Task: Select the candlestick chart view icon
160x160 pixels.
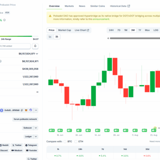Action: point(57,37)
